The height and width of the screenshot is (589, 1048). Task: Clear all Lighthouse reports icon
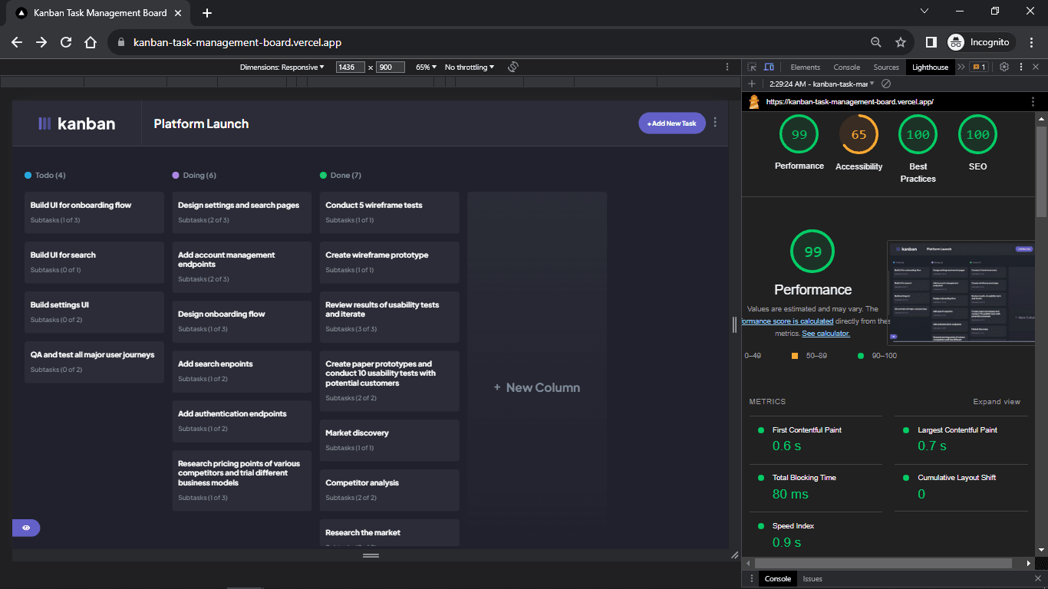(x=885, y=84)
